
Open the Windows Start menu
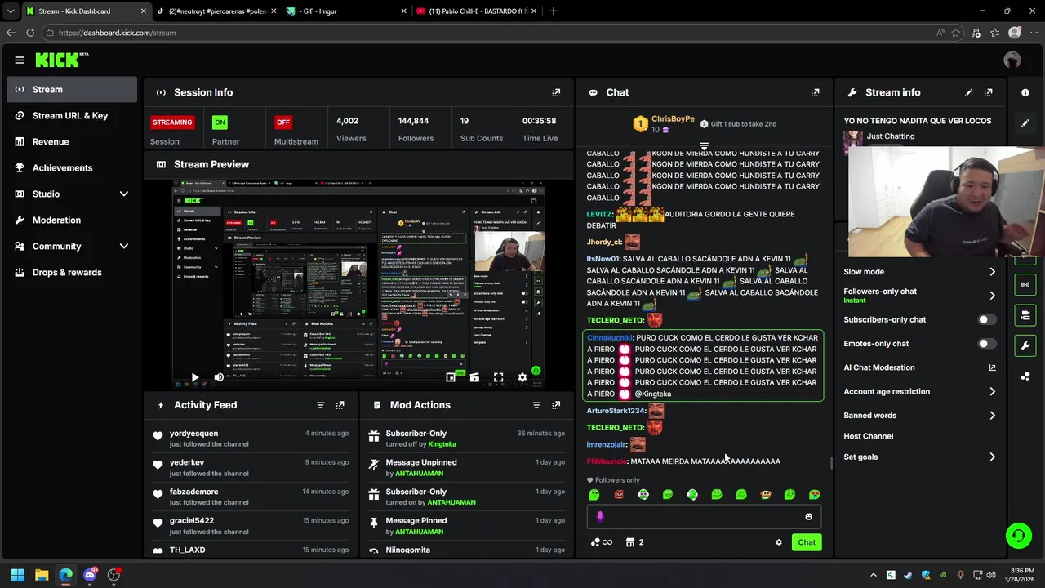(17, 575)
